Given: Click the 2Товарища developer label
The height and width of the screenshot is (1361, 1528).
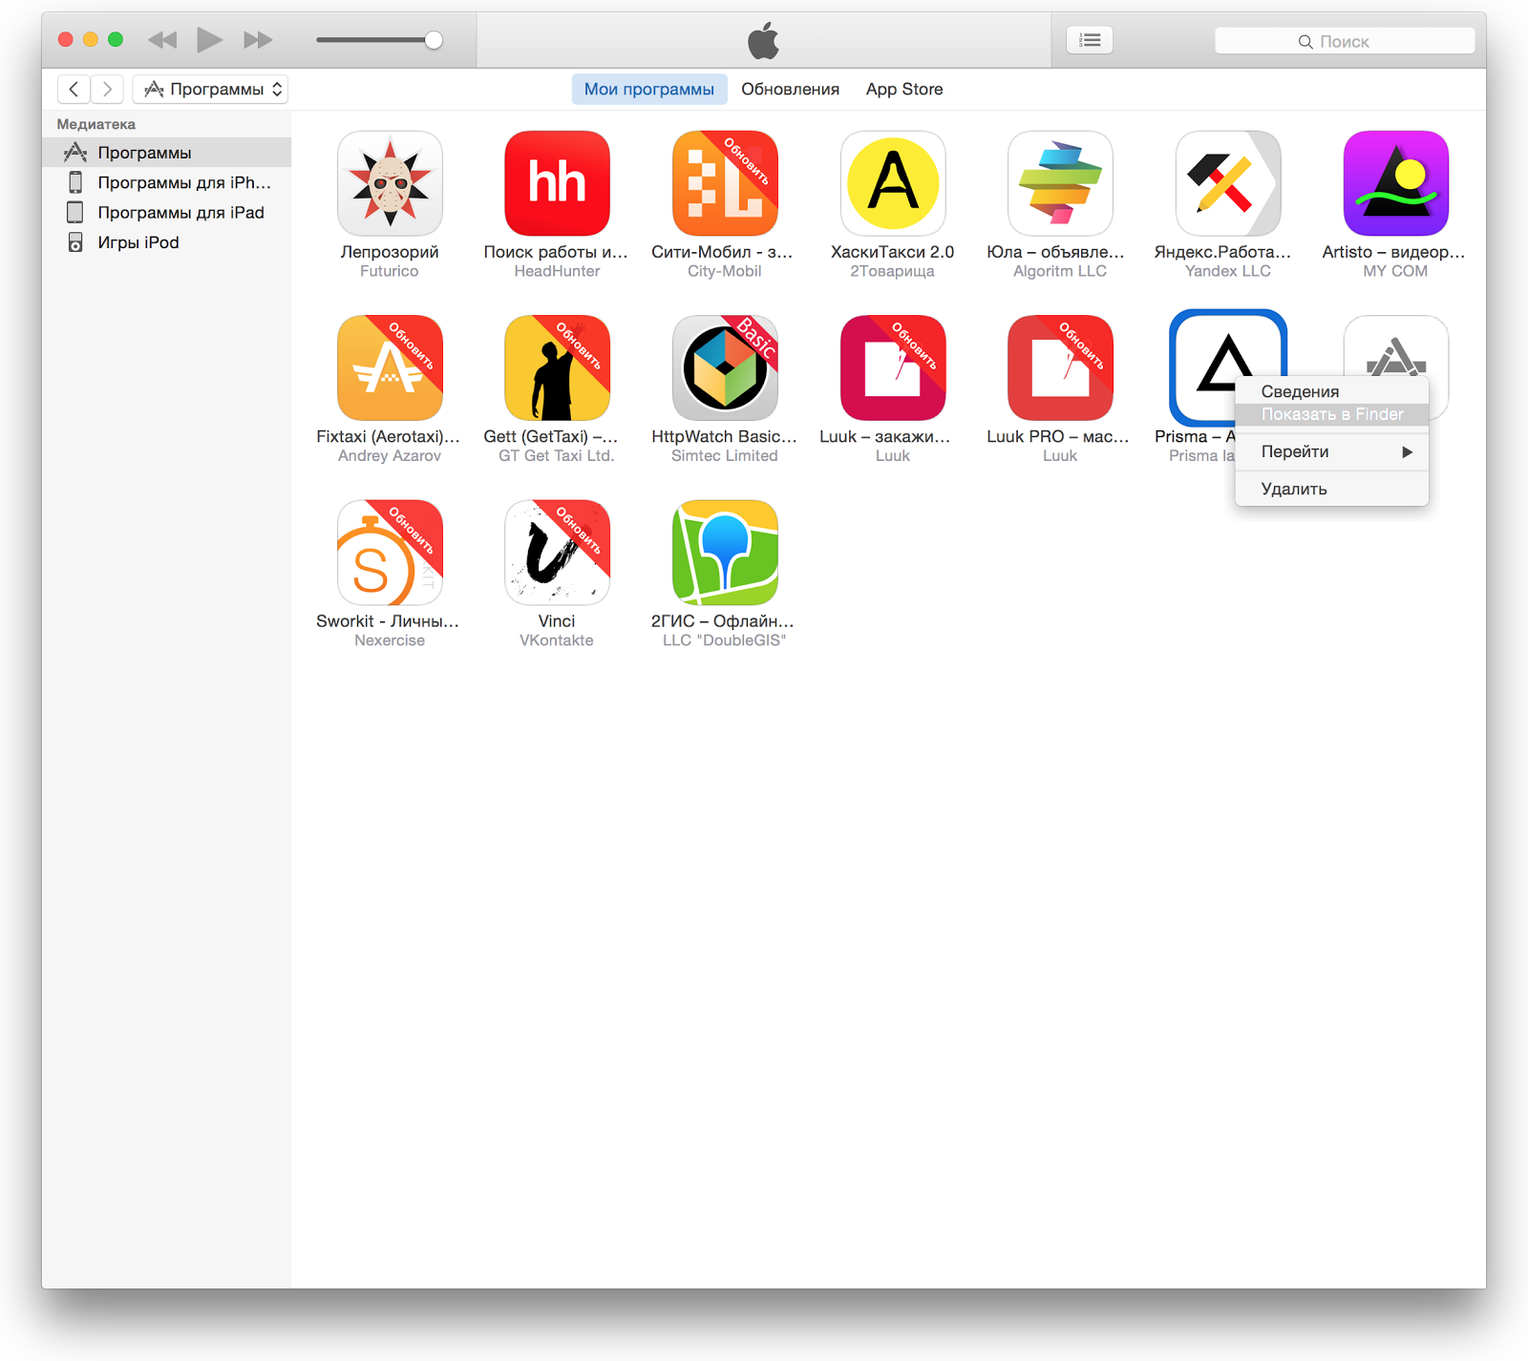Looking at the screenshot, I should click(x=893, y=271).
